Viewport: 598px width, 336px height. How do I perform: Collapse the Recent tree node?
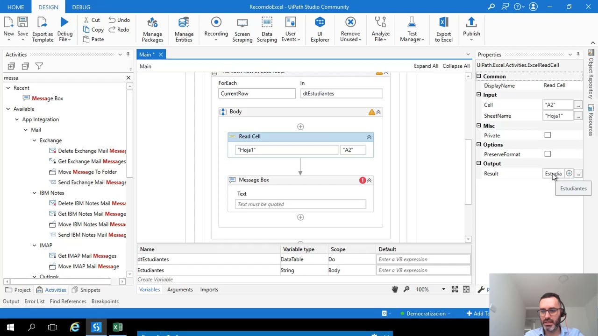(x=8, y=88)
